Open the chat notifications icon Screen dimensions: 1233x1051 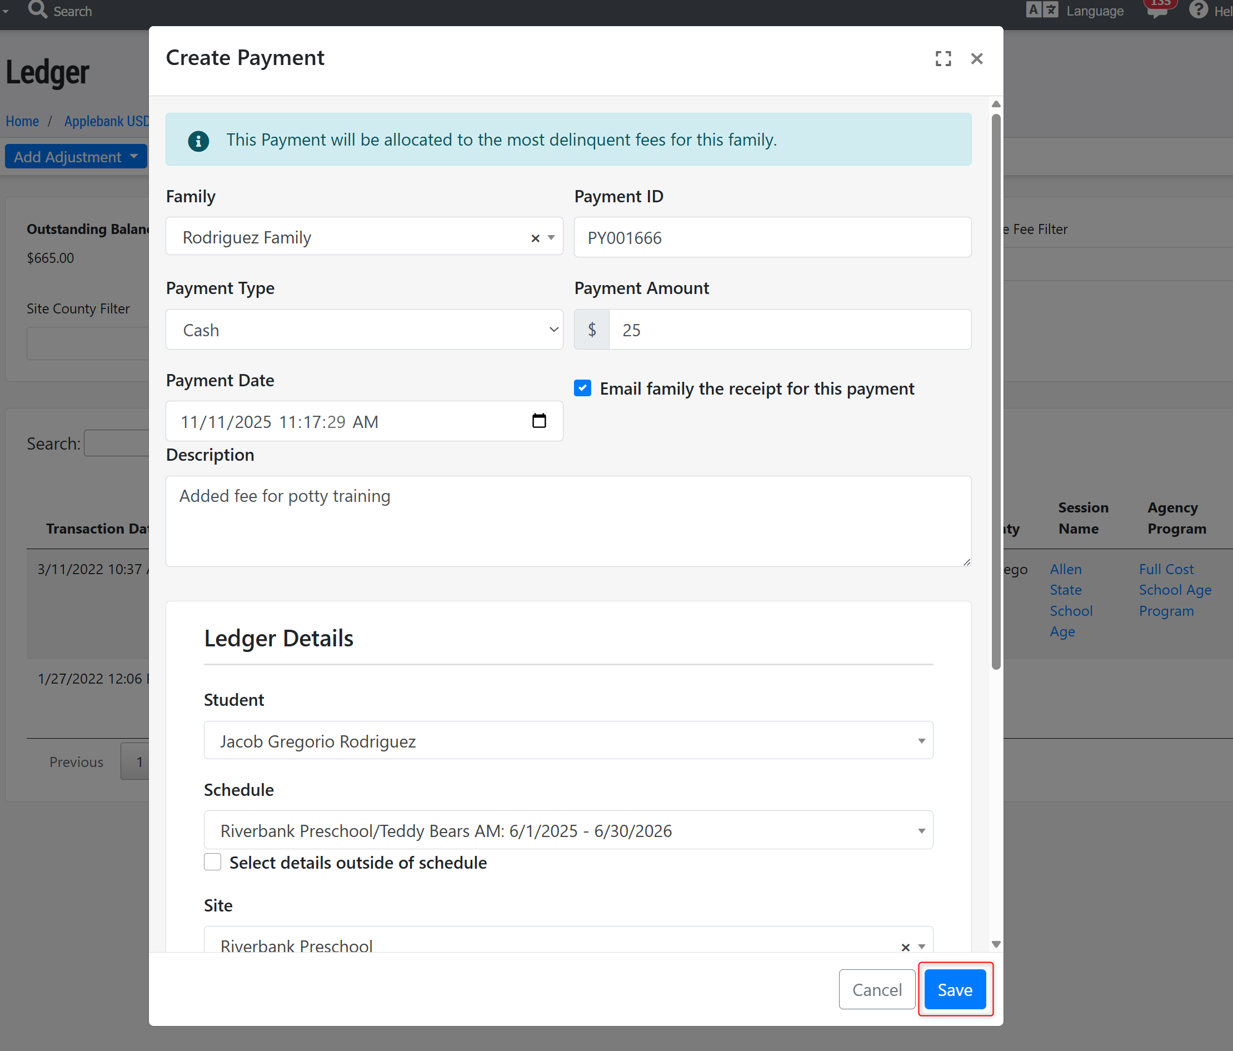click(1157, 10)
